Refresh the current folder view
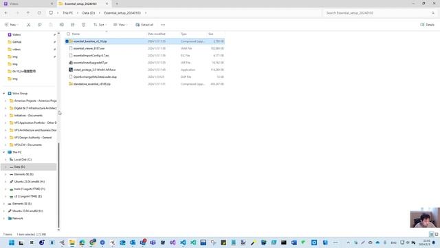 pos(39,13)
